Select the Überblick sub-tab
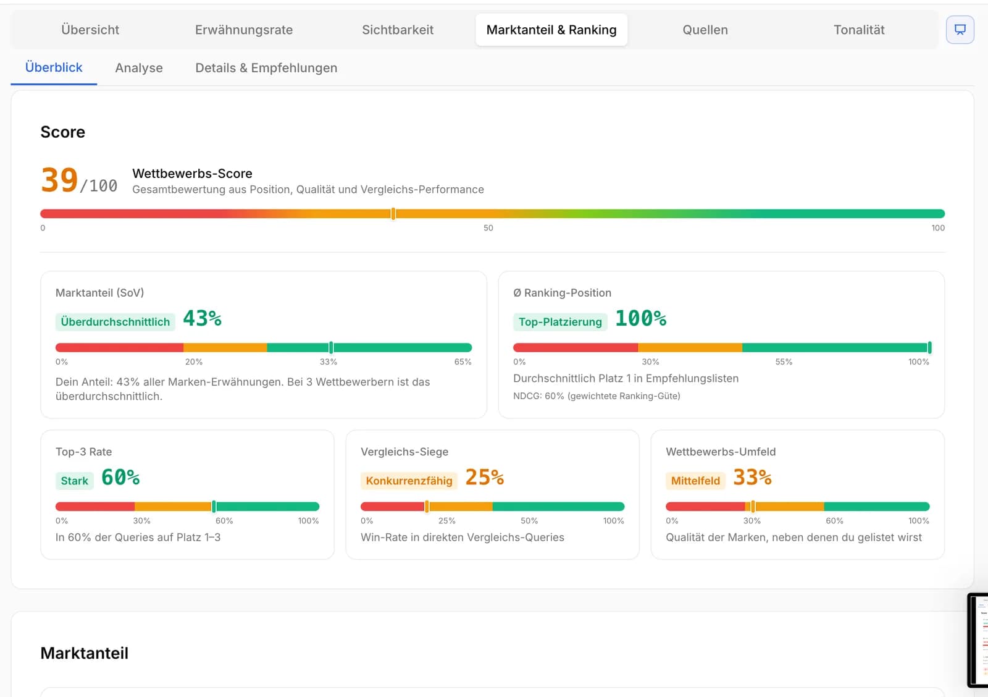 click(54, 67)
